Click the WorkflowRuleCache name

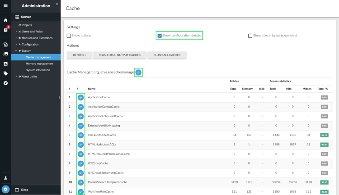(100, 192)
